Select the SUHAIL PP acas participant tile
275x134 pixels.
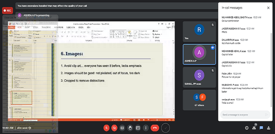199,77
